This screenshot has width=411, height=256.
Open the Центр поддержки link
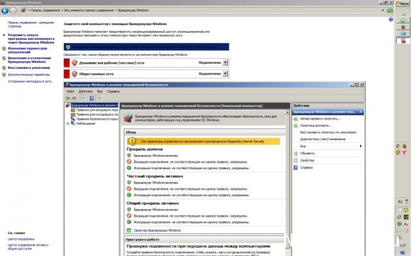pos(21,239)
